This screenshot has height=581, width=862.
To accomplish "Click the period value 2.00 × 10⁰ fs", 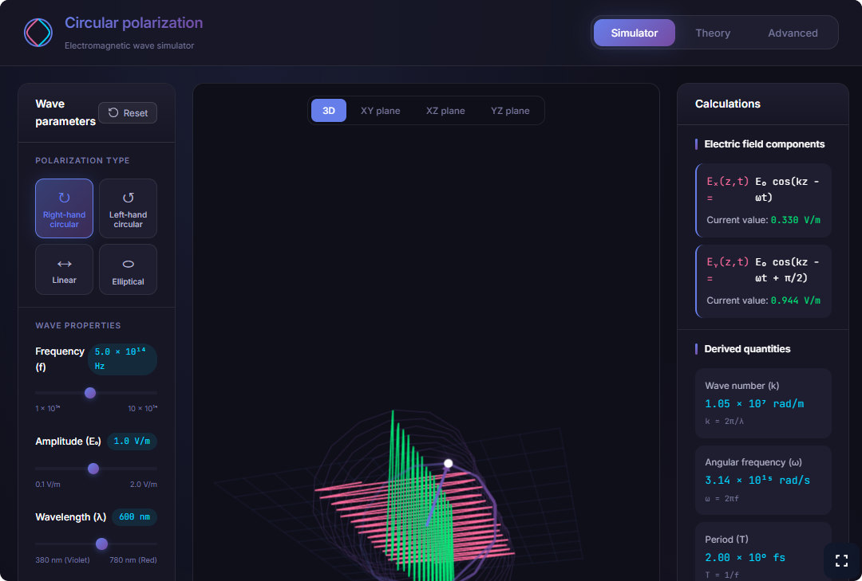I will (x=745, y=557).
